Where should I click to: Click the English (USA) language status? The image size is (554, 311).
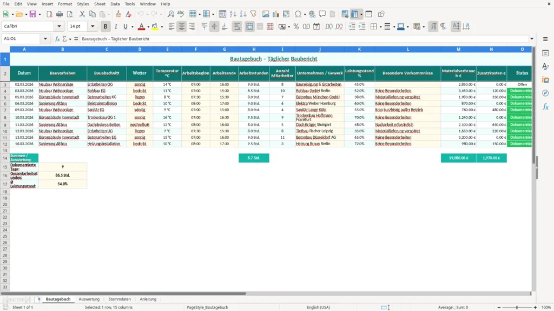pos(318,307)
